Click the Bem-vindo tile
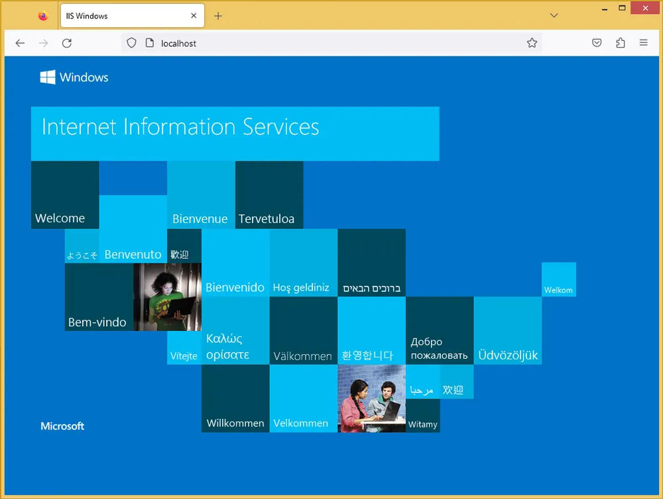 [99, 296]
